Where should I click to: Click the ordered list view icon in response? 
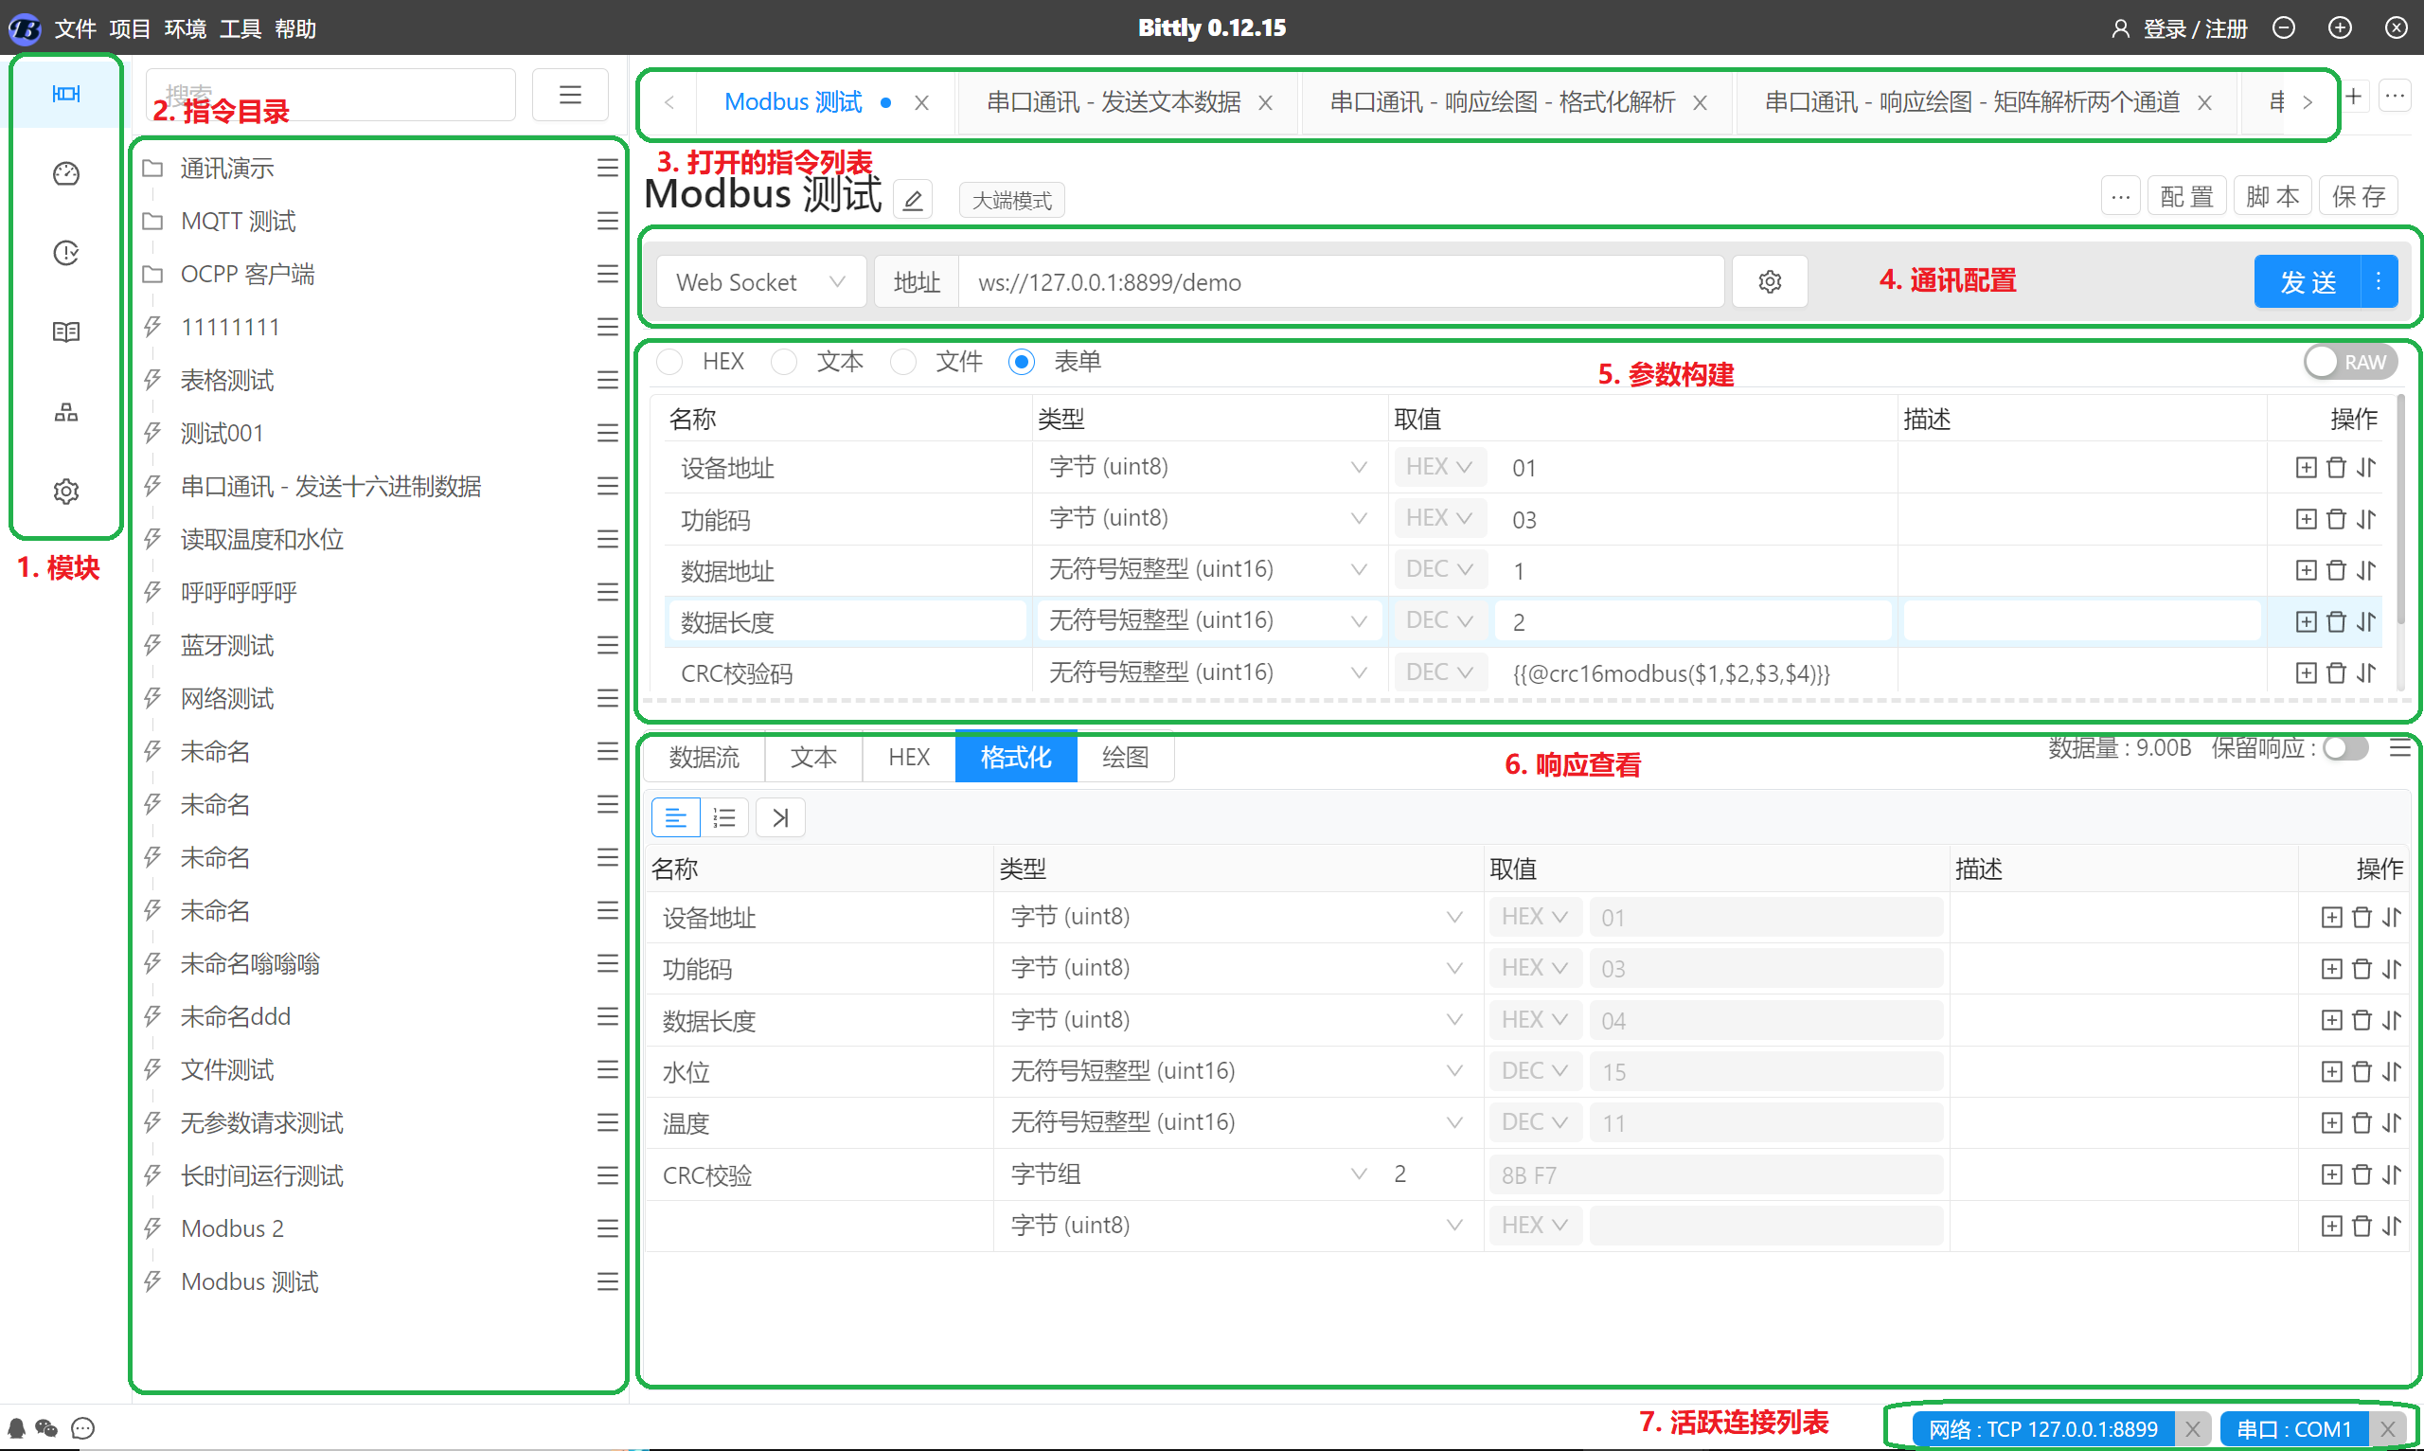click(724, 817)
